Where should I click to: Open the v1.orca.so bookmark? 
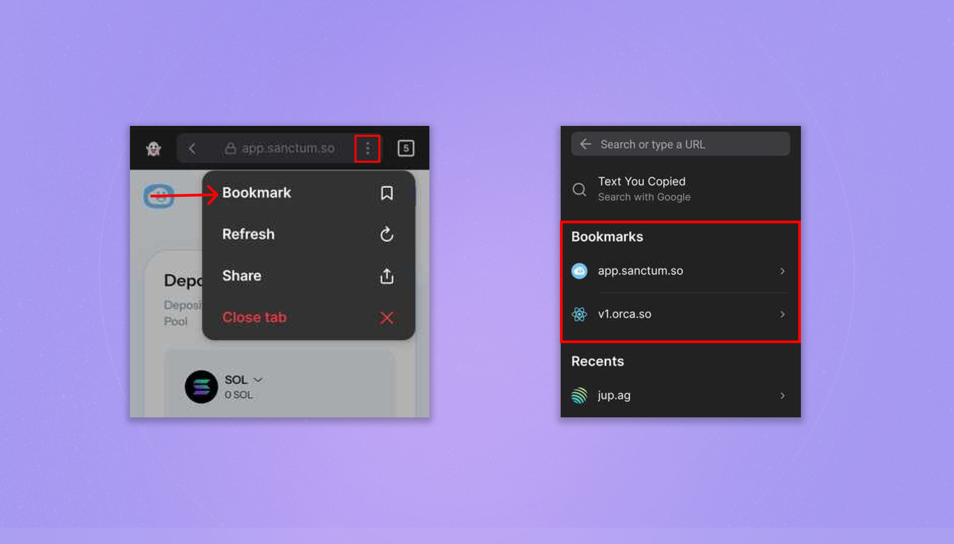[x=680, y=314]
